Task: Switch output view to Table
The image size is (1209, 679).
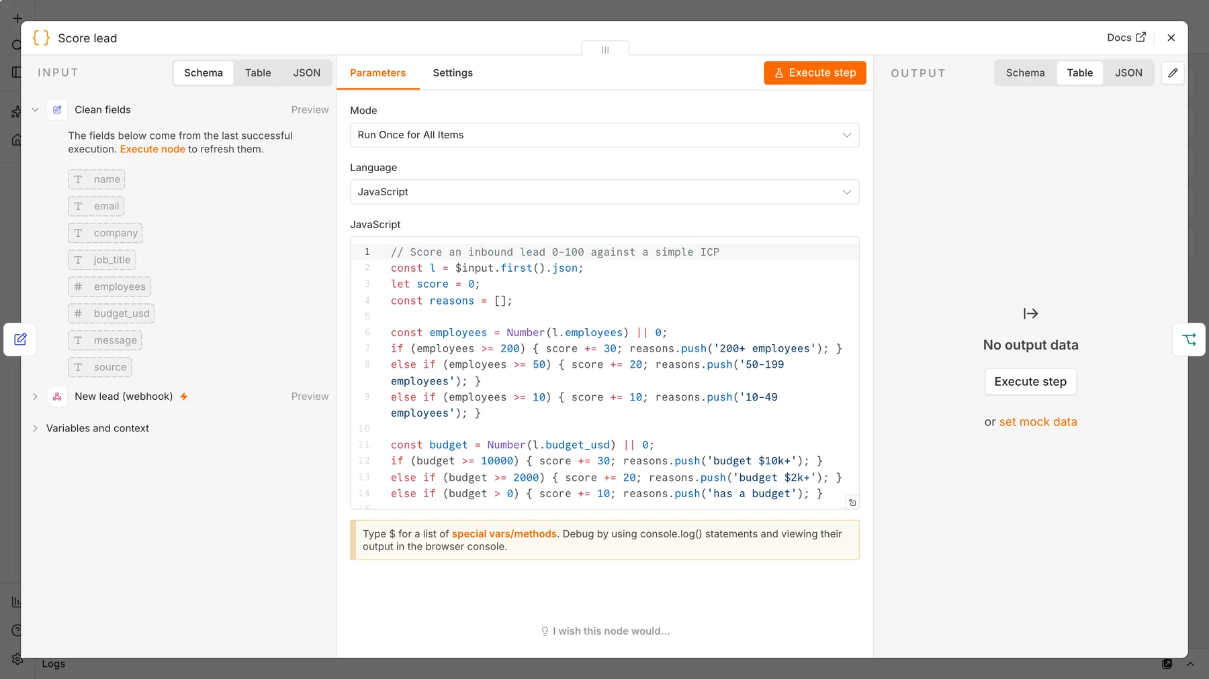Action: point(1079,72)
